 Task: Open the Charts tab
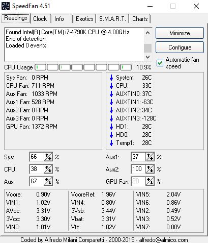click(x=140, y=19)
